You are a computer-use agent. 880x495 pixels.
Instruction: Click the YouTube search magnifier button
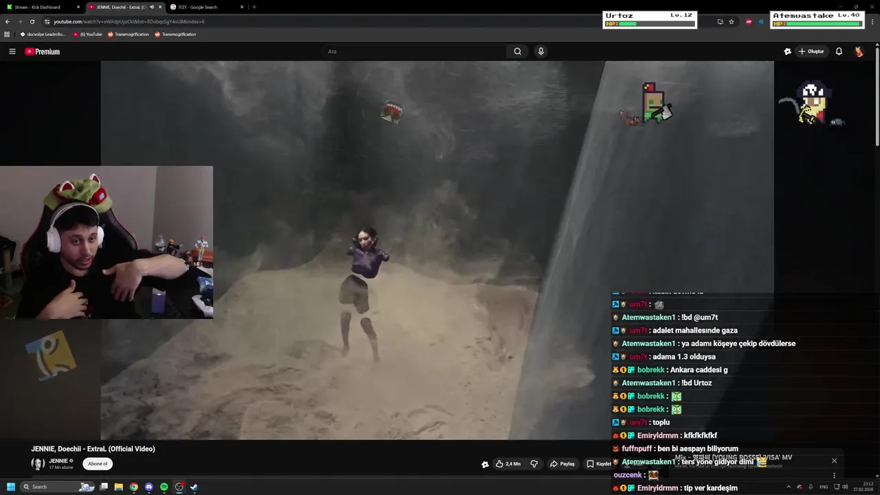518,52
